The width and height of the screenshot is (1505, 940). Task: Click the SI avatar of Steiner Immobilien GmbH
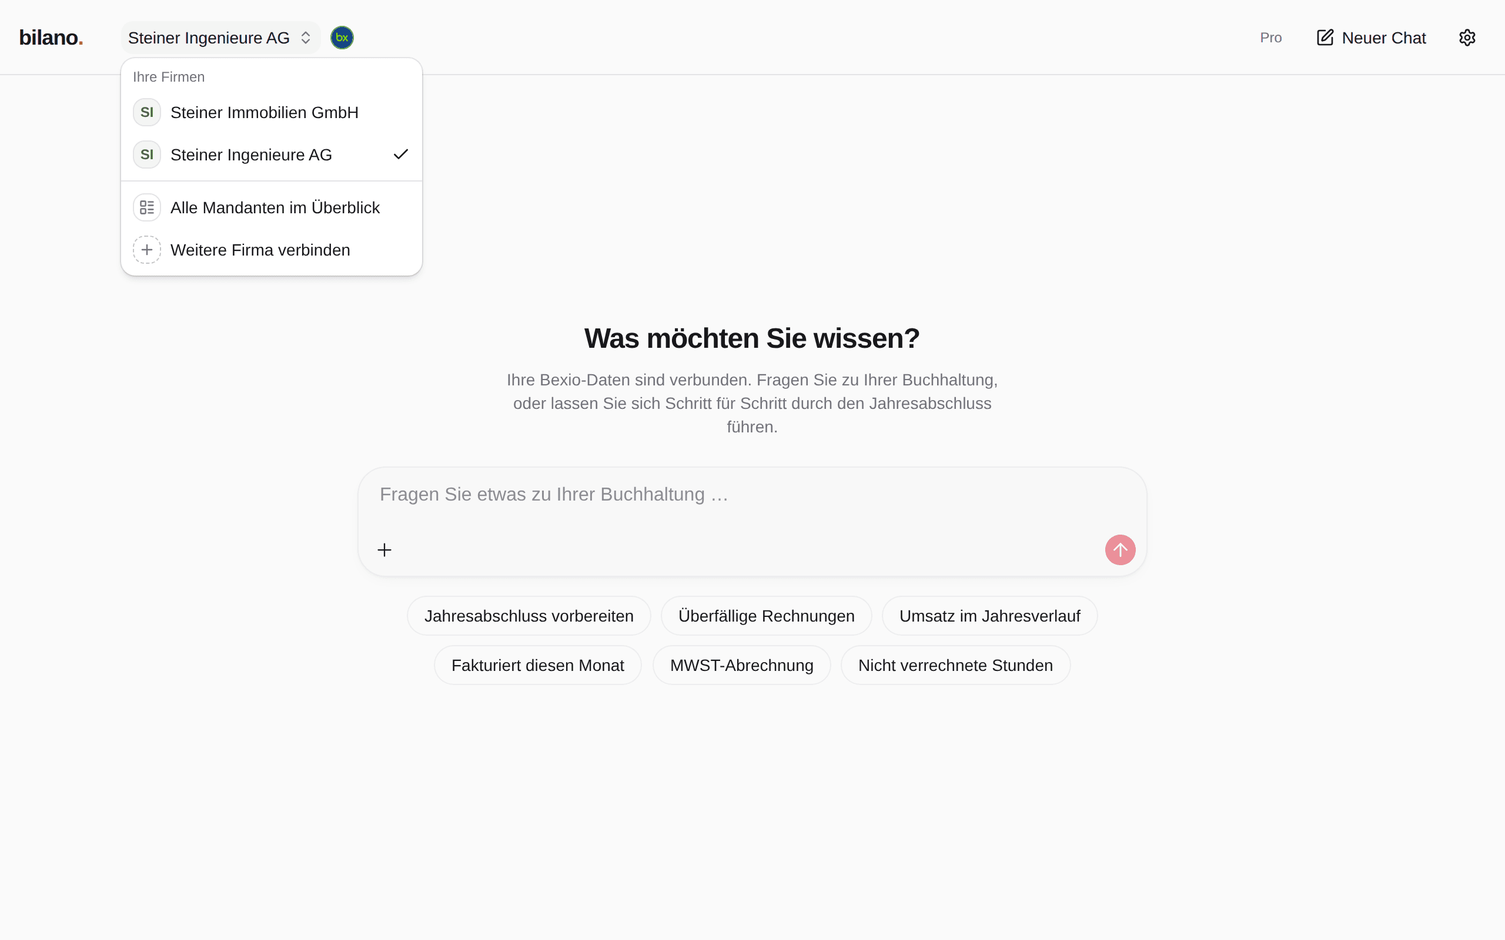147,113
